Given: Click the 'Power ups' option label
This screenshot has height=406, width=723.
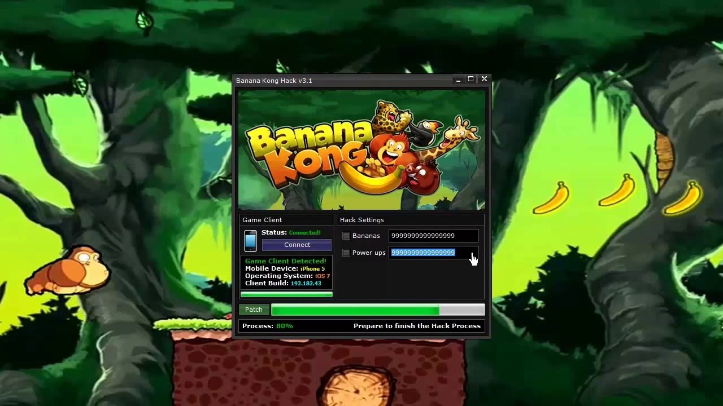Looking at the screenshot, I should [369, 253].
